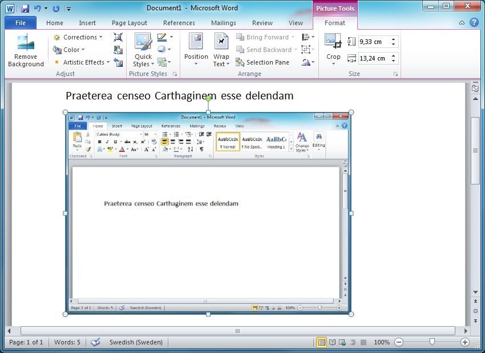Click the Change Picture icon
Image resolution: width=485 pixels, height=353 pixels.
pyautogui.click(x=118, y=50)
